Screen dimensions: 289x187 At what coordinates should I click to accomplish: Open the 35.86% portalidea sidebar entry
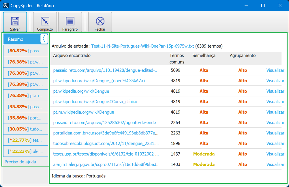click(x=25, y=118)
